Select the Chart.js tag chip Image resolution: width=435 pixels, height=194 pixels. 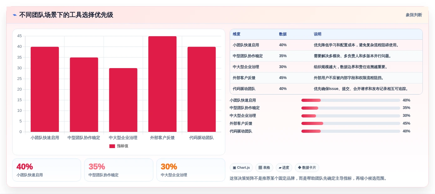[x=241, y=168]
